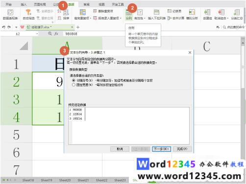Open Sheet18 worksheet tab
This screenshot has height=184, width=246.
coord(28,180)
